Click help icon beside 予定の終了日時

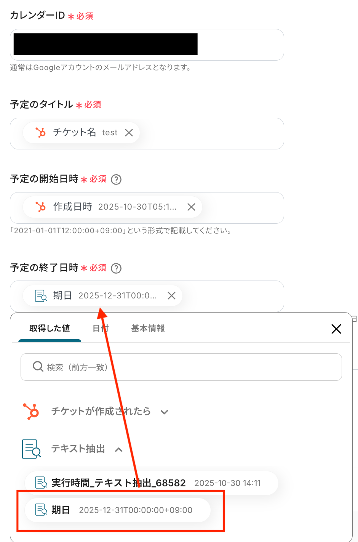point(116,268)
